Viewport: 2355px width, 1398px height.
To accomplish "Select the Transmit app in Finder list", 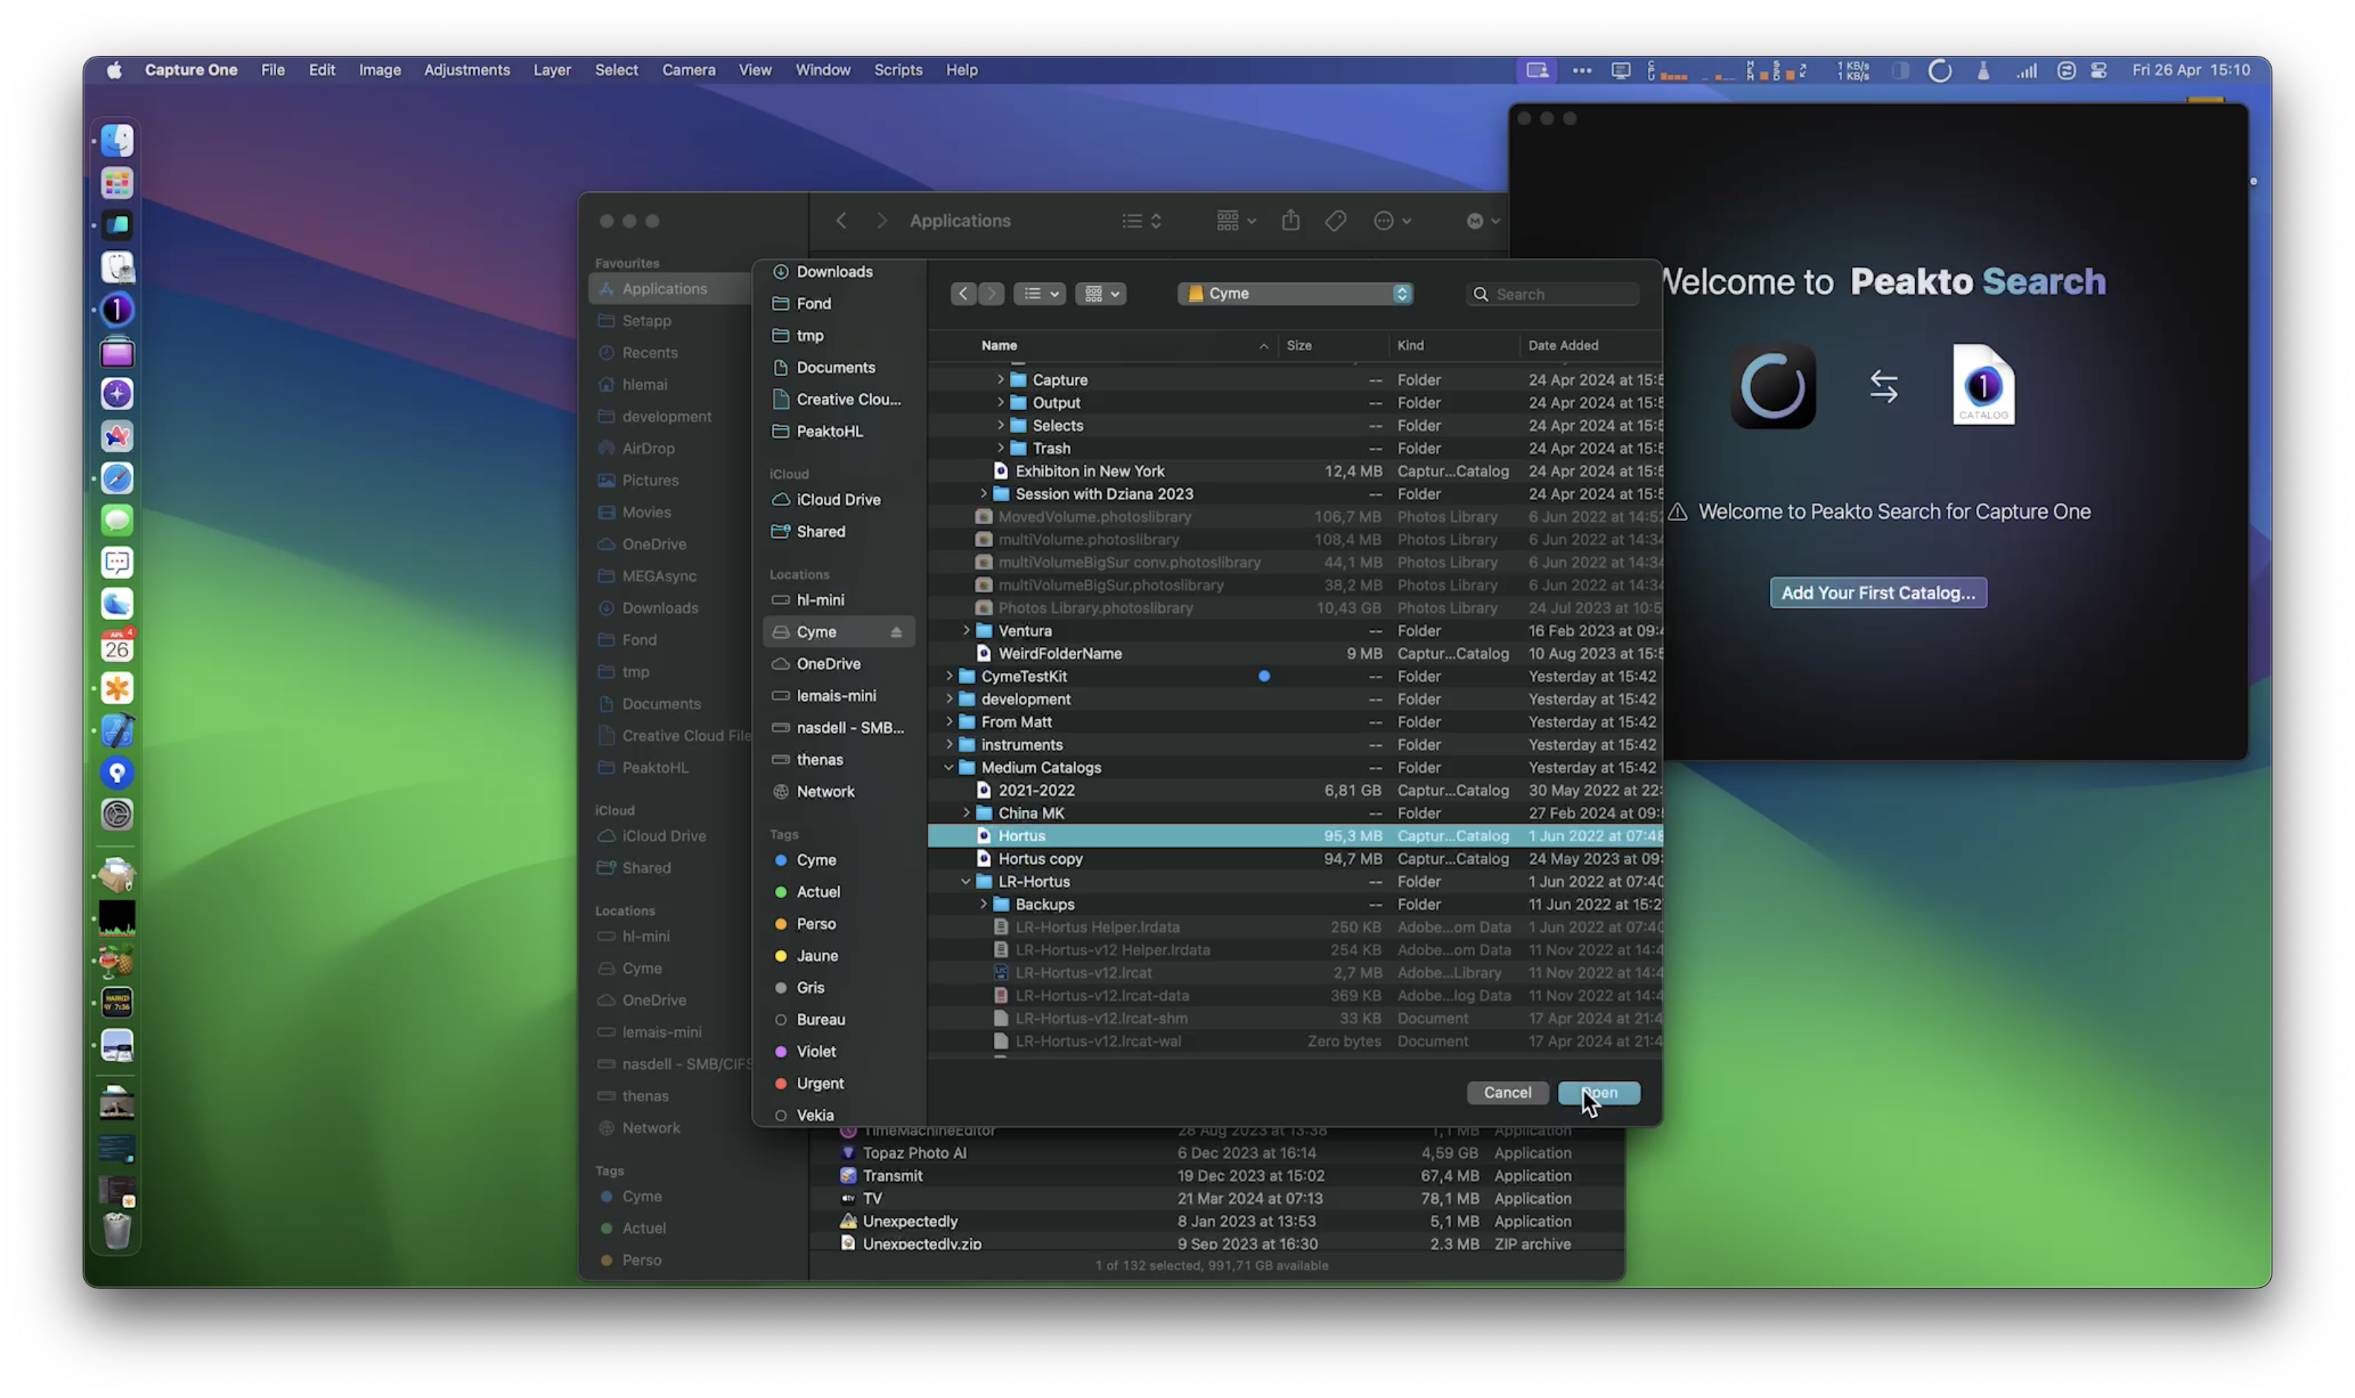I will 1215,1175.
